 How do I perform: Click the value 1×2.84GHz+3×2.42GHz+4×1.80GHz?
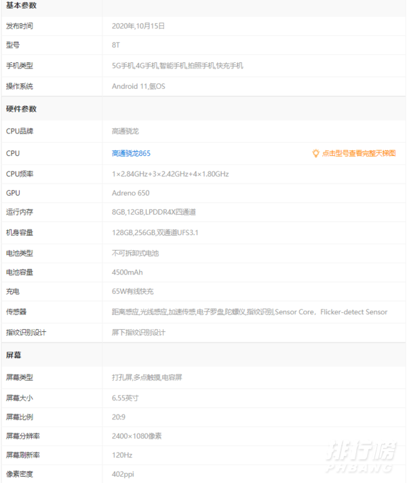[x=170, y=174]
